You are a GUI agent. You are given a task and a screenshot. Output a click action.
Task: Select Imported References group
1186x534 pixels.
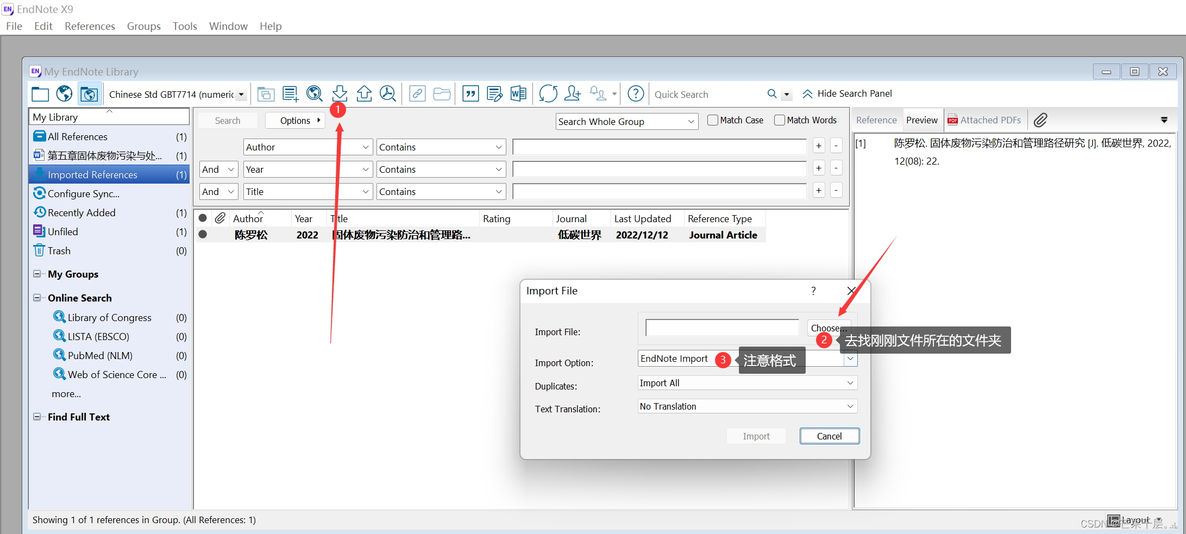tap(109, 174)
